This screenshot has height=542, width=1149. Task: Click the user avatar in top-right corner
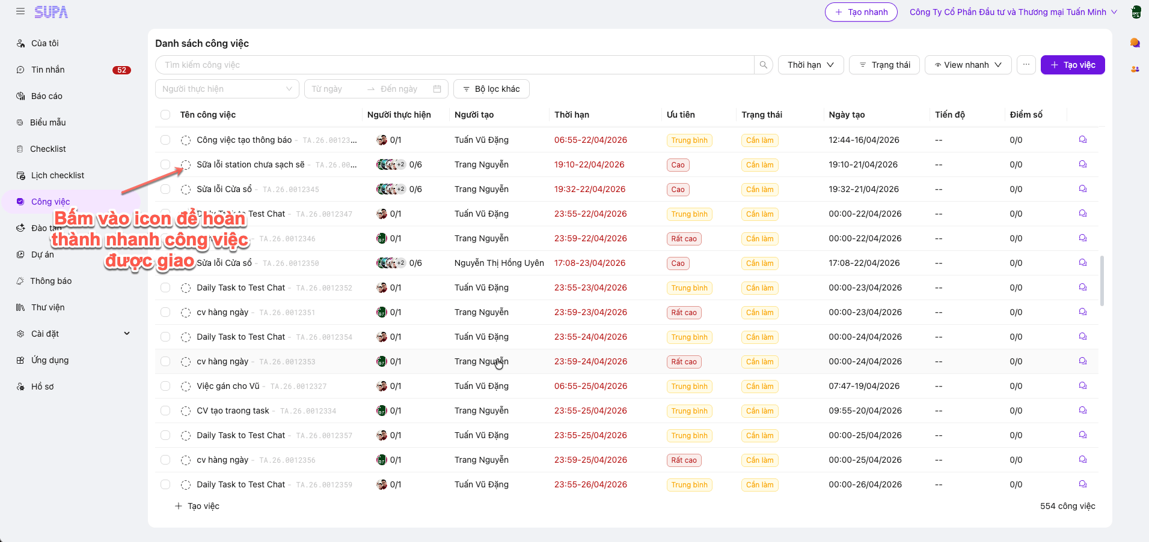[1136, 12]
